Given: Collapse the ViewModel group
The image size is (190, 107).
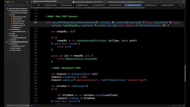Looking at the screenshot, I should click(x=9, y=36).
